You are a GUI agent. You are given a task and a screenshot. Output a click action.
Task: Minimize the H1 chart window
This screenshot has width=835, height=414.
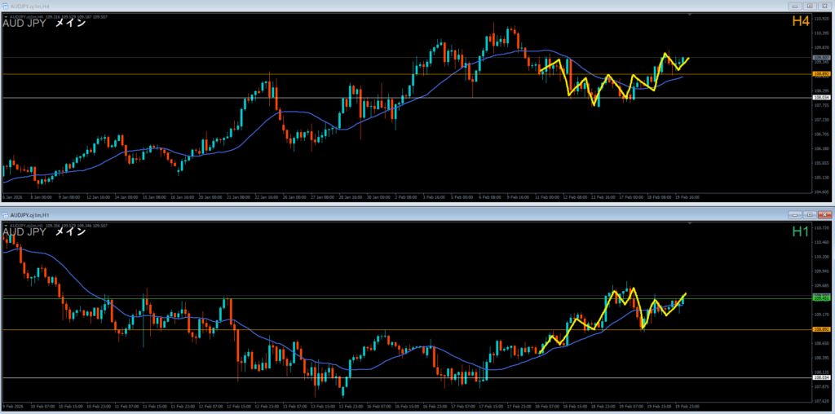(x=794, y=214)
